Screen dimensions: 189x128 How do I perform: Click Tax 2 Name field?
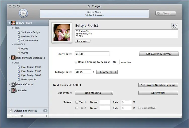tap(105, 108)
